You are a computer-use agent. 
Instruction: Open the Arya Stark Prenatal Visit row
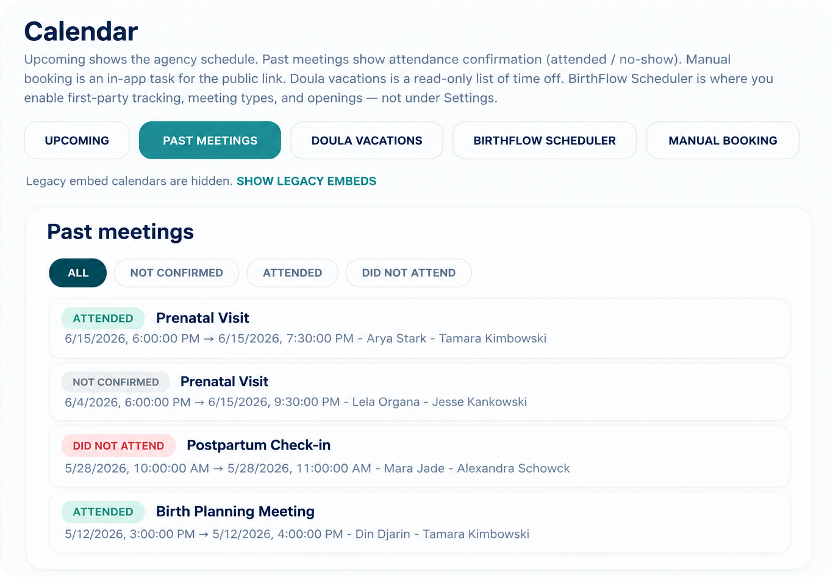pos(420,328)
